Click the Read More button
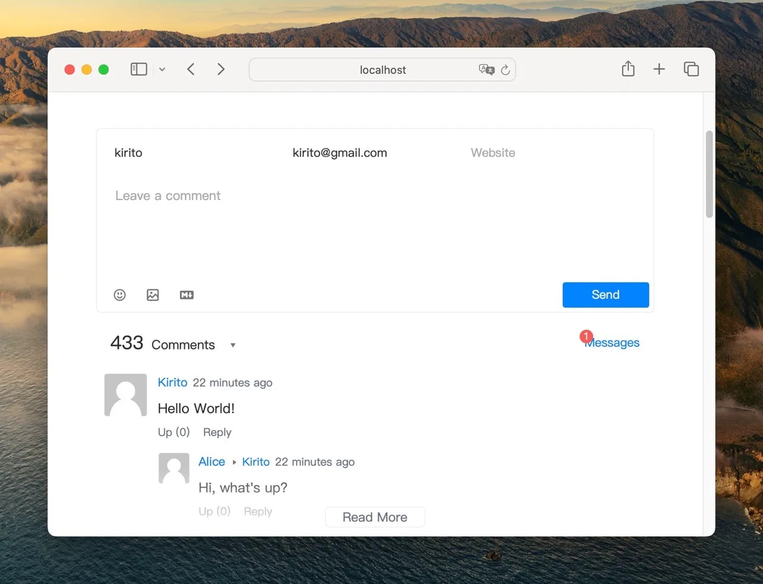This screenshot has width=763, height=584. point(374,517)
